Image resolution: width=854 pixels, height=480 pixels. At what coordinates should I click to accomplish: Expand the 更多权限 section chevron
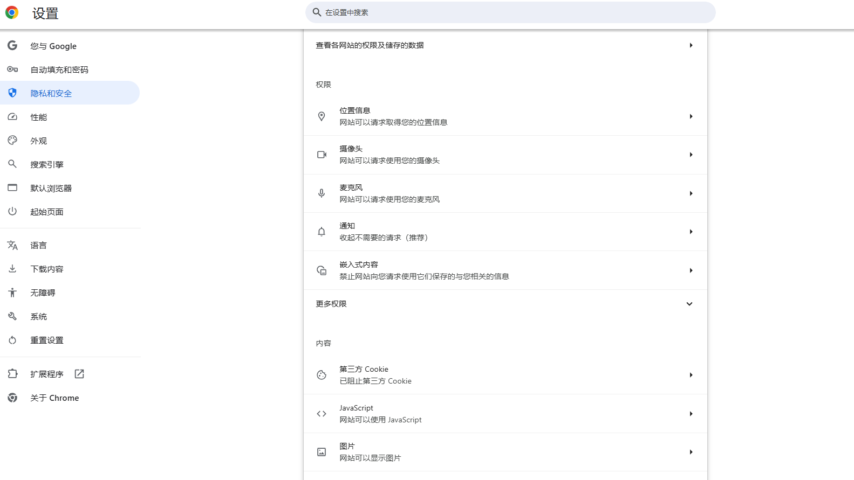point(689,304)
